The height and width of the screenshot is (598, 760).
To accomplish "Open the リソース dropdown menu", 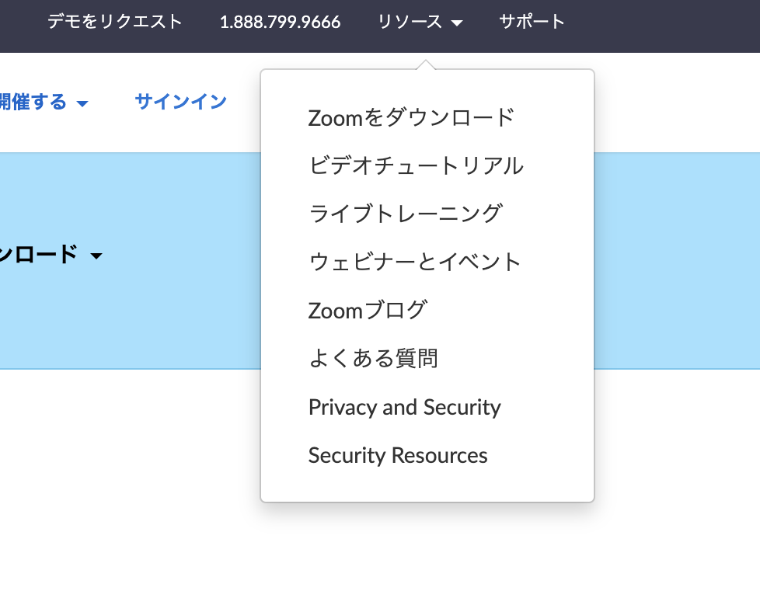I will pos(420,22).
